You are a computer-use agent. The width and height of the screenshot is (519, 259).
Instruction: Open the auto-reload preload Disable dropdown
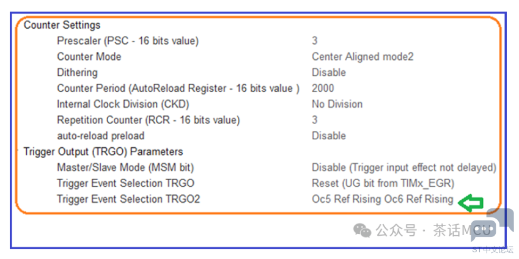pos(329,136)
